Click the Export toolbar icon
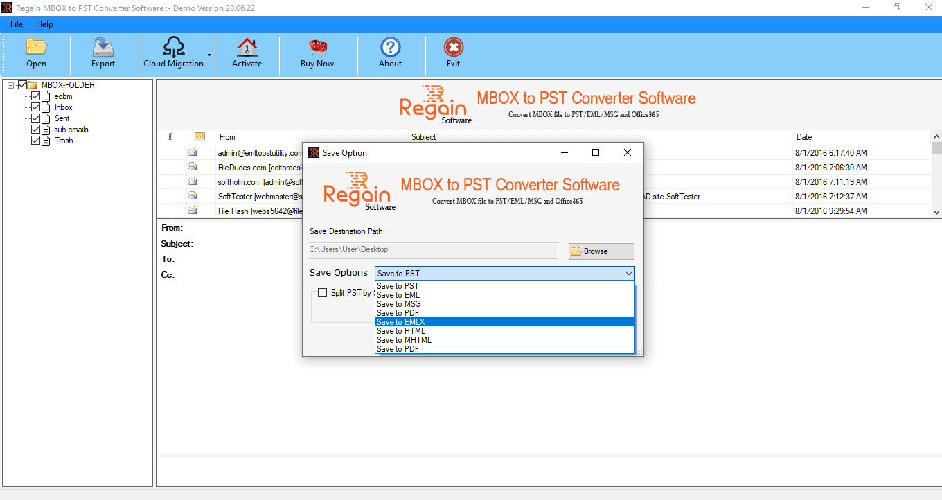The image size is (942, 500). pyautogui.click(x=103, y=53)
